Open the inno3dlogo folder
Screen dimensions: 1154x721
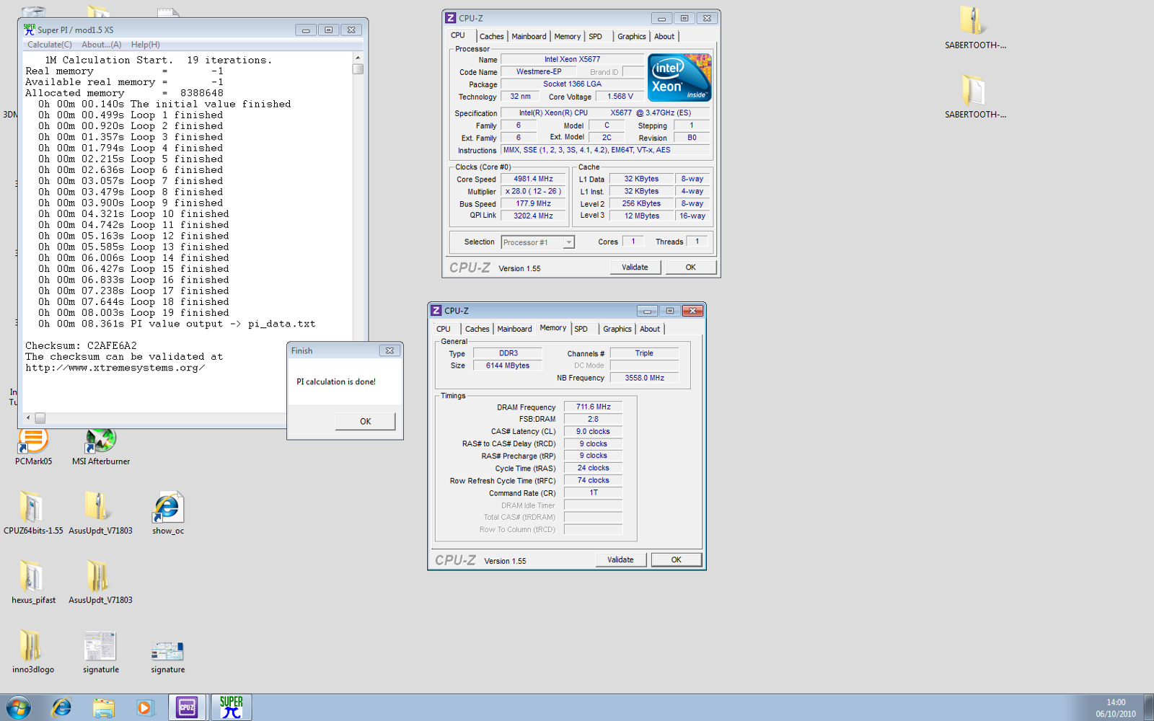33,651
